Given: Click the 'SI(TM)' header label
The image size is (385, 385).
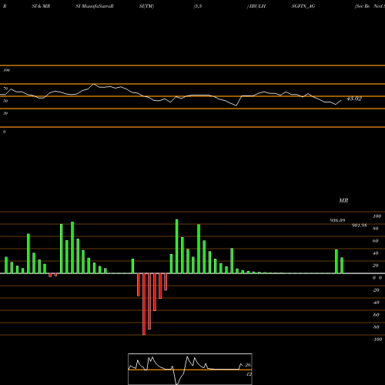Looking at the screenshot, I should tap(146, 6).
